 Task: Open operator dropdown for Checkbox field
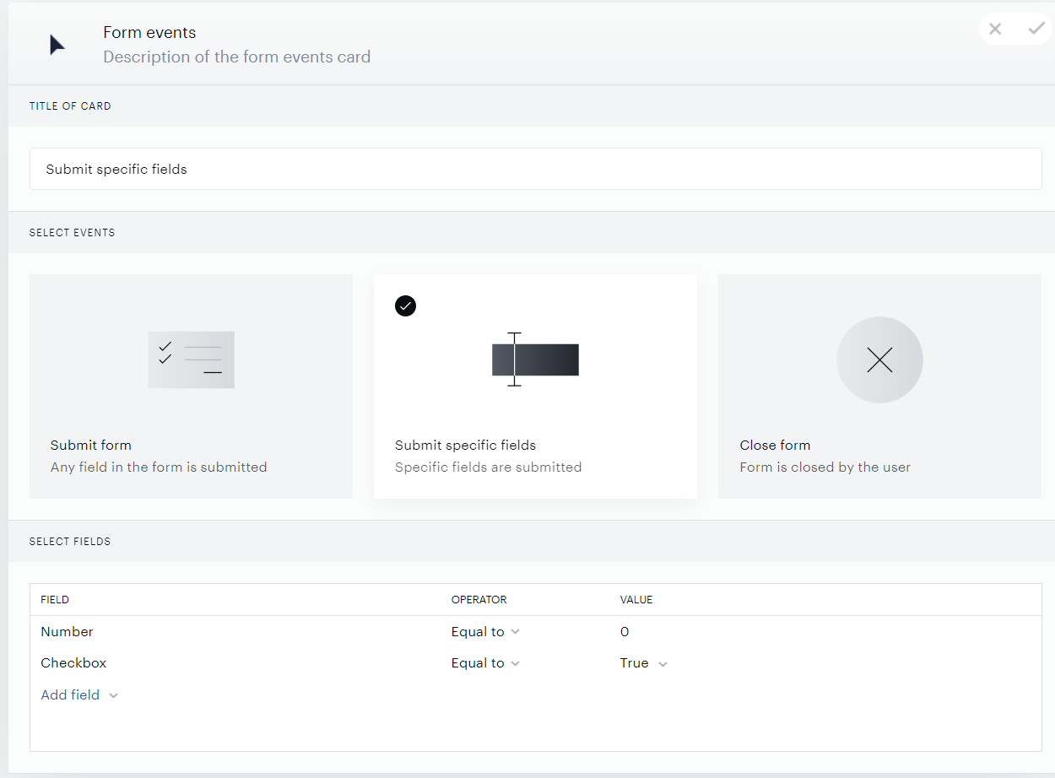pyautogui.click(x=485, y=663)
